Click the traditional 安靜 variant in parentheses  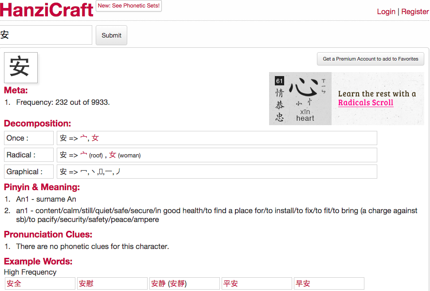[x=178, y=283]
